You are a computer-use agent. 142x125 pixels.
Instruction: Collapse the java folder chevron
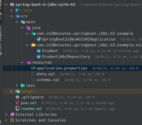pos(22,28)
